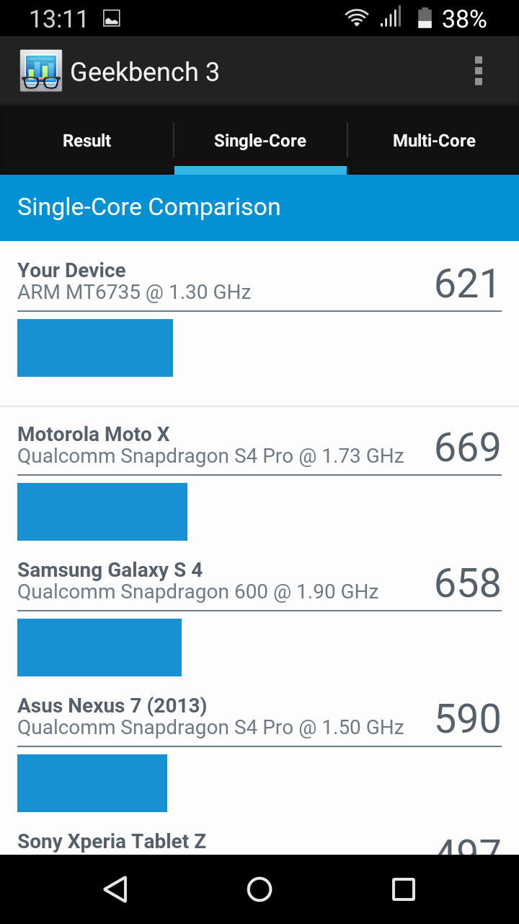Select the Samsung Galaxy S 4 entry
Screen dimensions: 519x924
(x=259, y=618)
